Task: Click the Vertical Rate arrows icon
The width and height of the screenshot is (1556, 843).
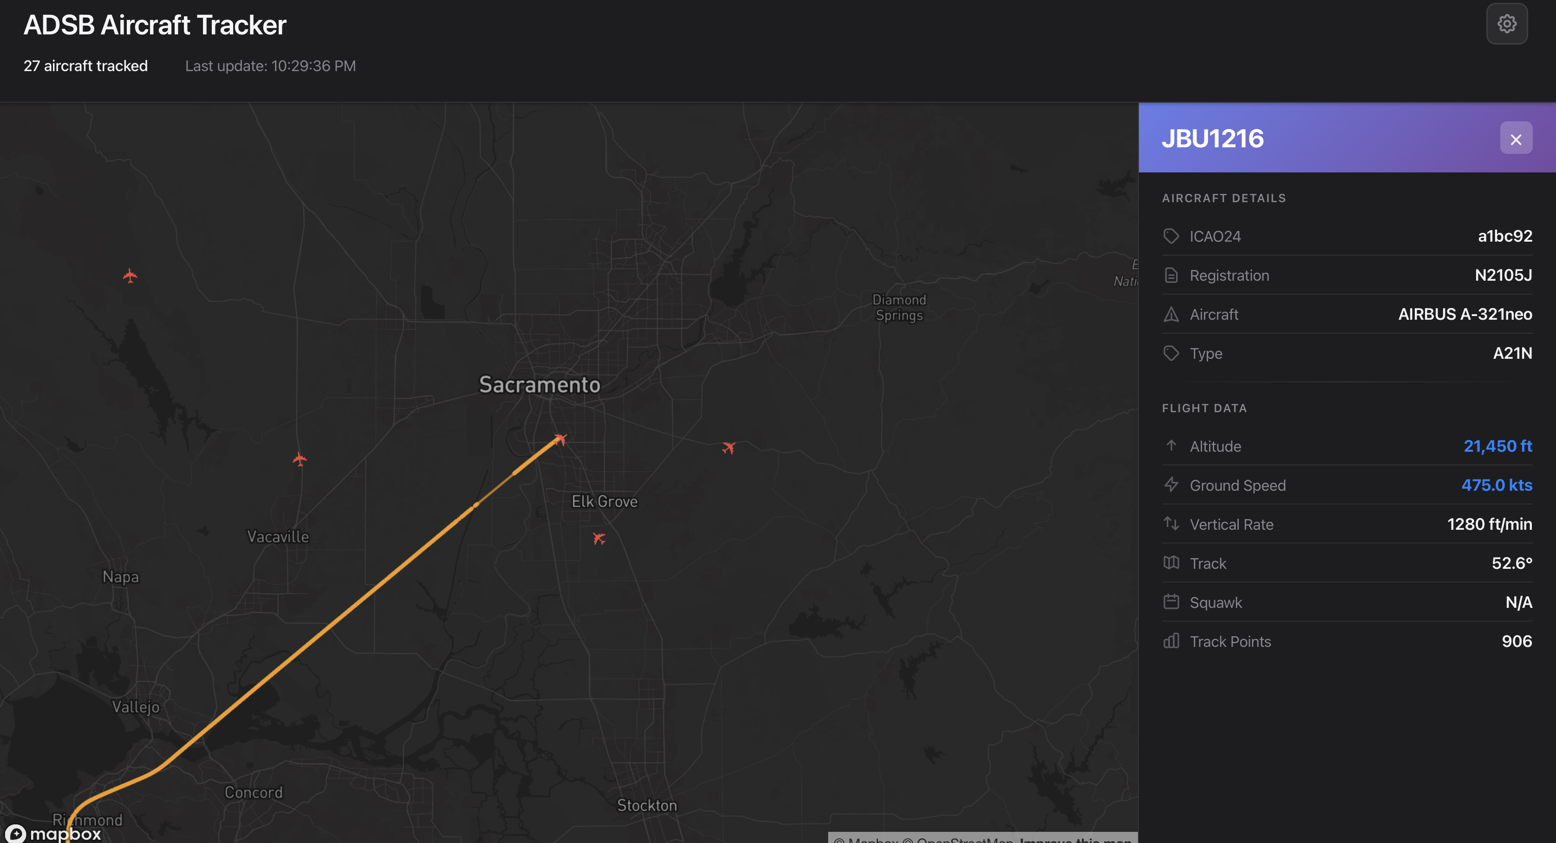Action: coord(1172,524)
